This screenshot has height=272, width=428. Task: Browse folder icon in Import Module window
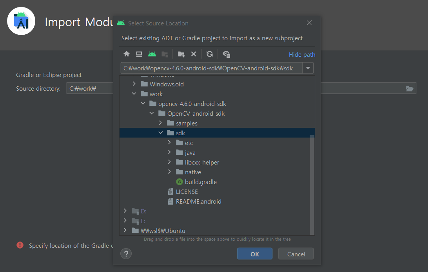[409, 88]
